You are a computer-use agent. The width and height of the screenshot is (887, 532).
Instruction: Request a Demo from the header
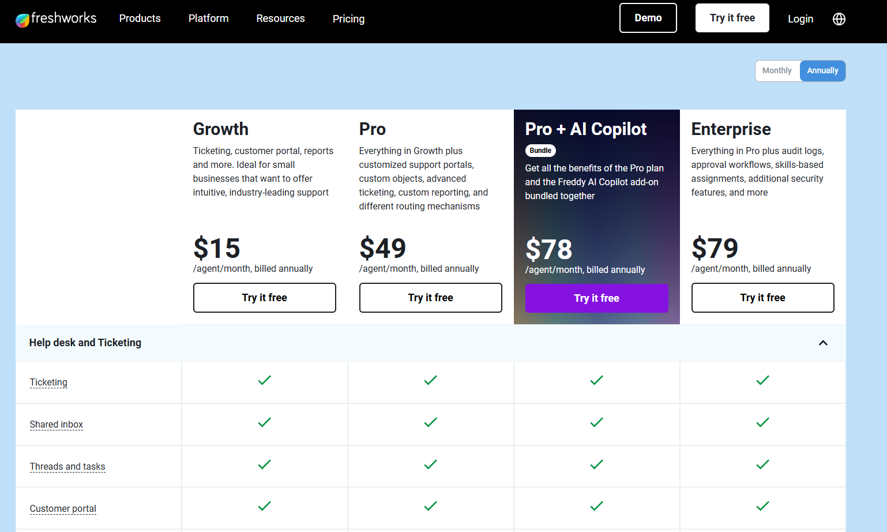point(648,18)
